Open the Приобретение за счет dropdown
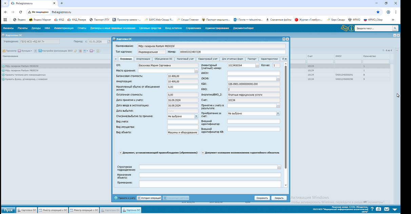The width and height of the screenshot is (411, 214). coord(278,114)
